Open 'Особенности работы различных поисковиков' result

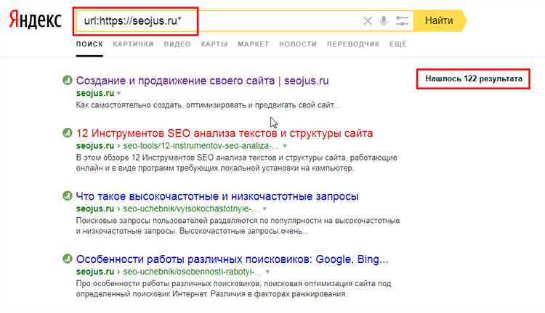click(x=233, y=259)
